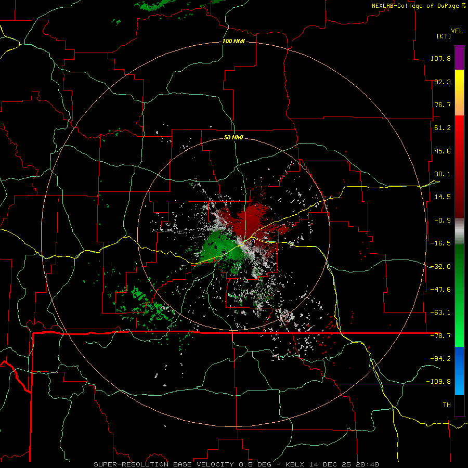
Task: Click the 45.6 value on velocity scale
Action: (443, 151)
